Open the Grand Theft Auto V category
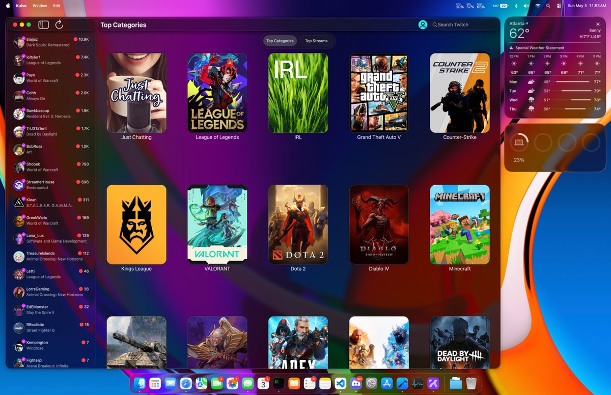Viewport: 611px width, 395px height. [379, 93]
